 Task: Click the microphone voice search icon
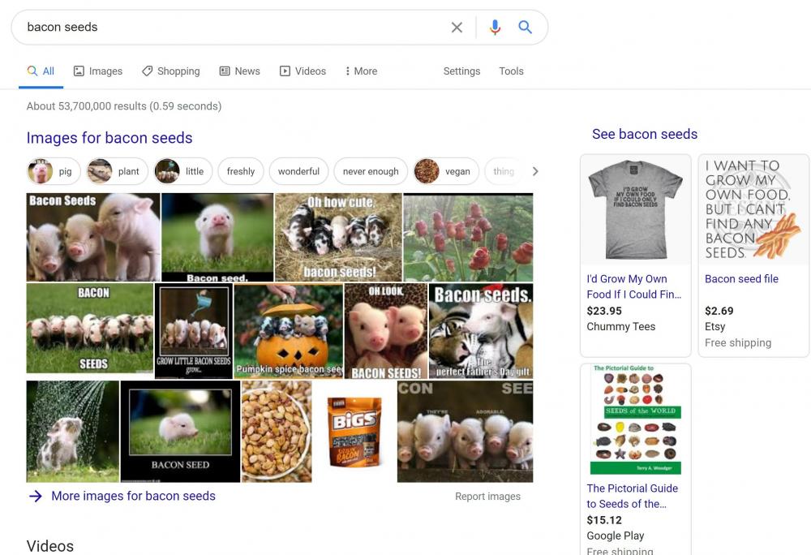pos(495,27)
